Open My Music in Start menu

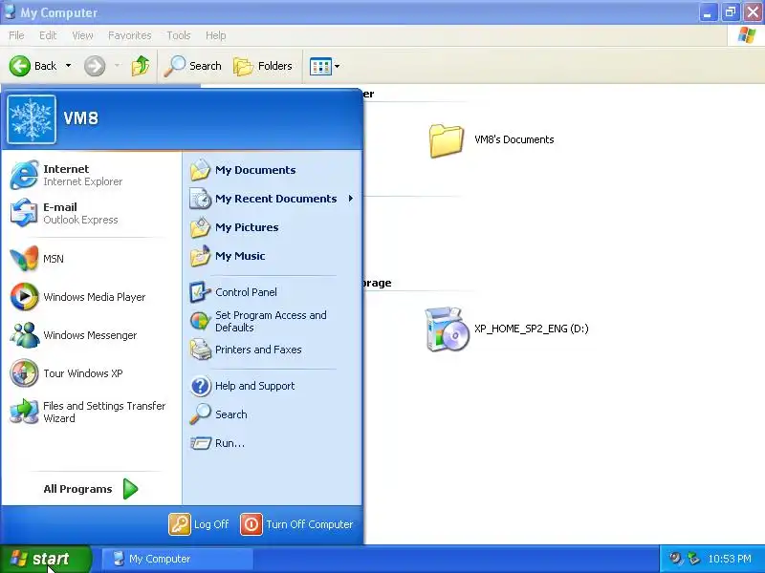pos(273,256)
